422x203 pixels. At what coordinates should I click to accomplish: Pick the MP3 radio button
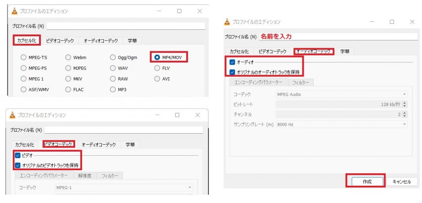pos(113,90)
